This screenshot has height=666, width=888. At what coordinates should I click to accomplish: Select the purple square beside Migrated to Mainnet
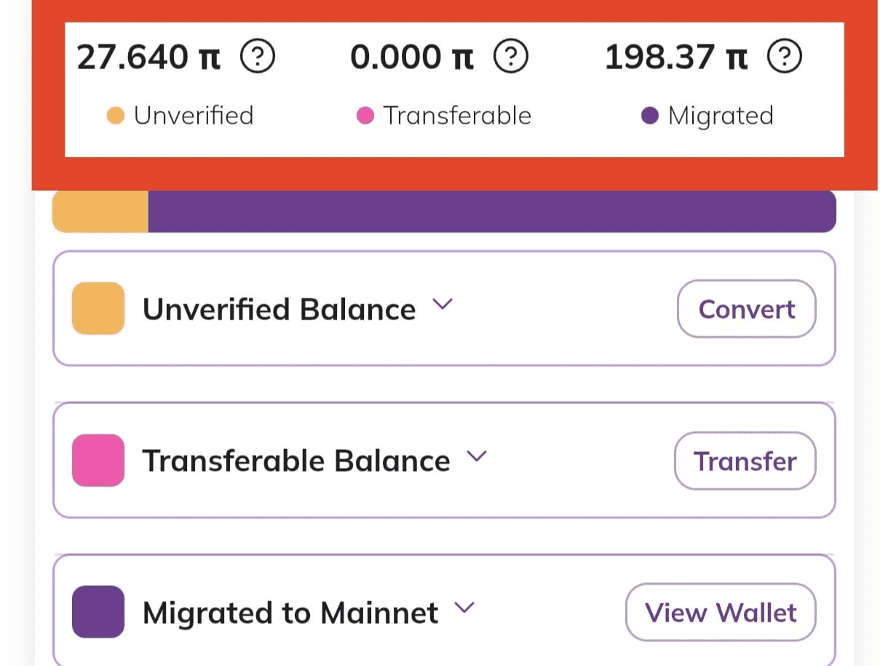(98, 612)
